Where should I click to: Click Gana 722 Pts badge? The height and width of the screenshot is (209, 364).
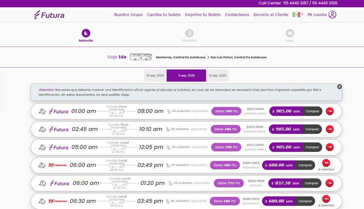[x=229, y=183]
